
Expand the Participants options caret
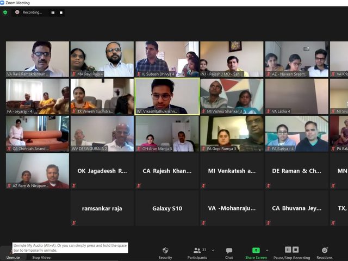pyautogui.click(x=213, y=250)
